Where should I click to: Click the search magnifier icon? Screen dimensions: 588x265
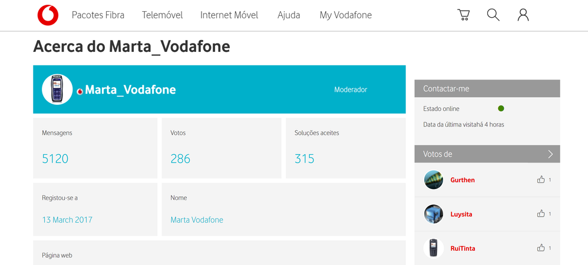493,15
